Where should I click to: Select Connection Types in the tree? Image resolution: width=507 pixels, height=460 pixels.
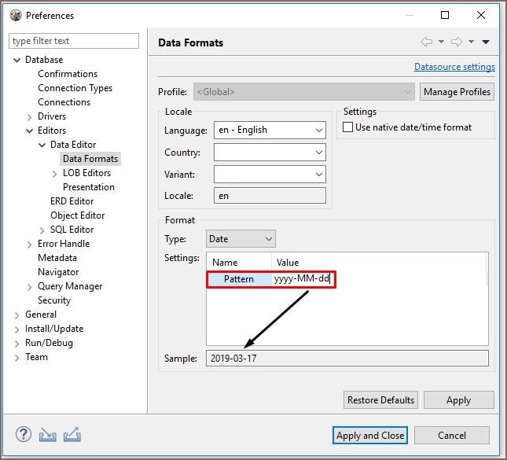(x=75, y=88)
